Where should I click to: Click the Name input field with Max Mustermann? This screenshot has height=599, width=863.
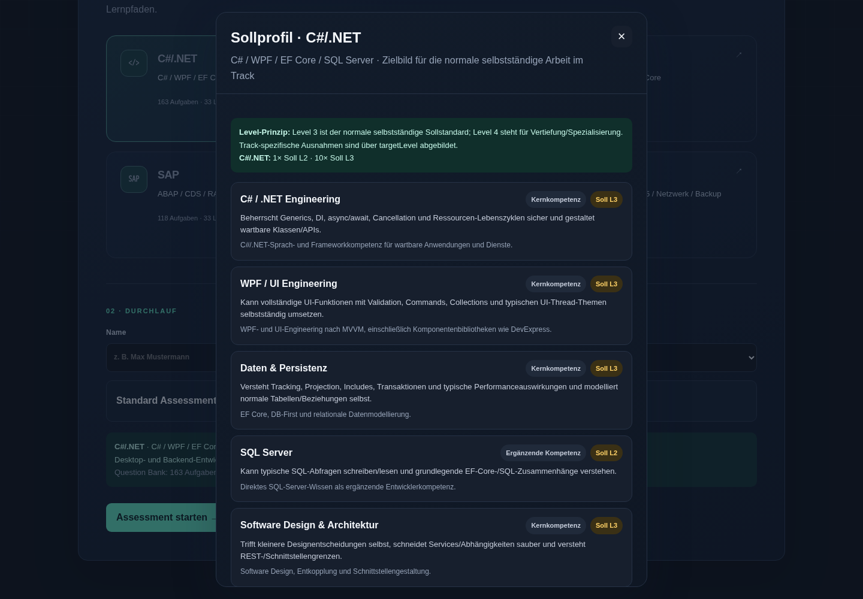tap(161, 358)
